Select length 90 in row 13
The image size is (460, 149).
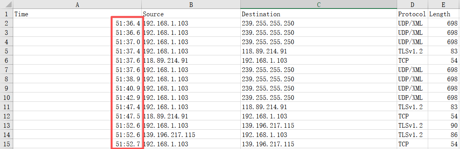444,125
